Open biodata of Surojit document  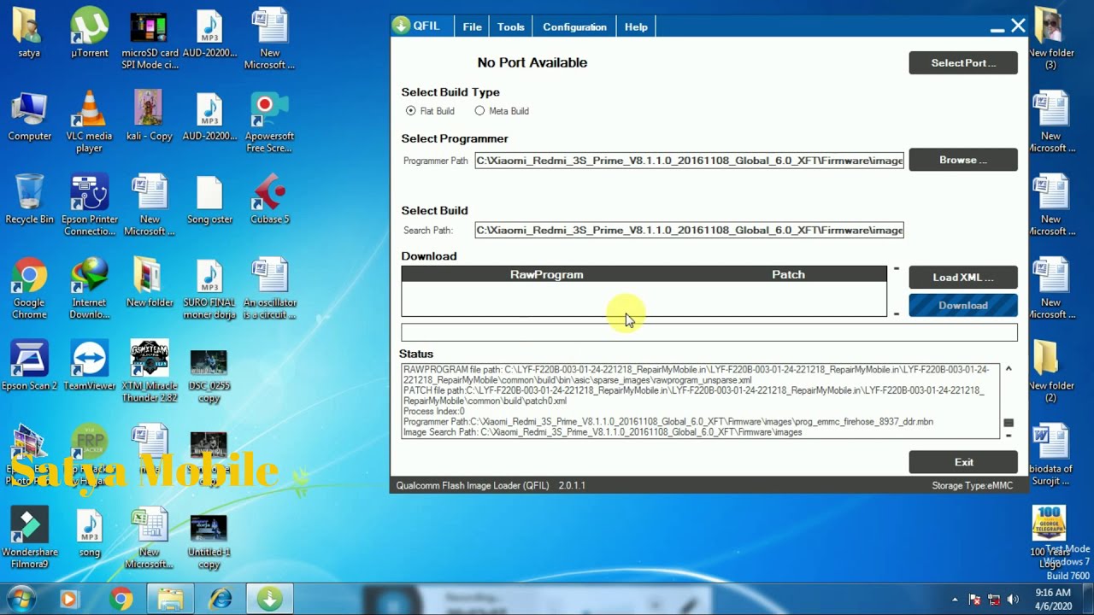click(x=1050, y=455)
